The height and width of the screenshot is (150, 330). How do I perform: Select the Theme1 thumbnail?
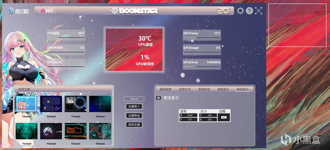pos(27,104)
